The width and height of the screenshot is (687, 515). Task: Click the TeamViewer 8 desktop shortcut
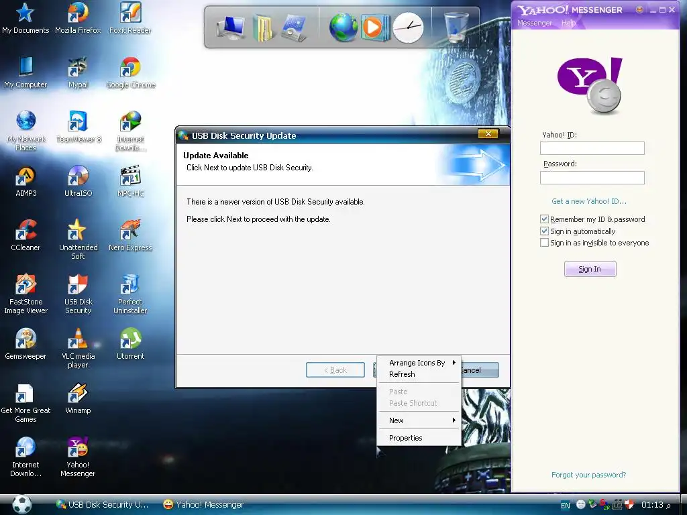pos(78,127)
